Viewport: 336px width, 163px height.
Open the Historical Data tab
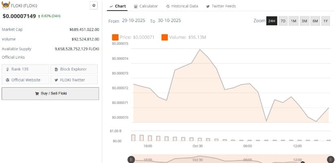click(182, 6)
